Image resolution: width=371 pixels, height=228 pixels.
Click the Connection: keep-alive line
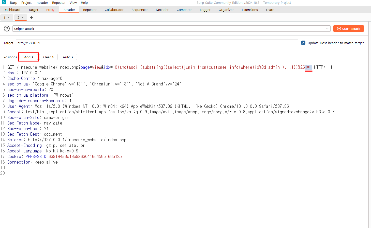click(x=33, y=162)
